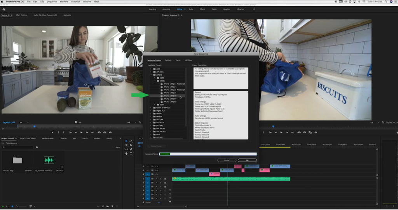Click the Sequence Name input field
This screenshot has width=398, height=210.
click(208, 154)
